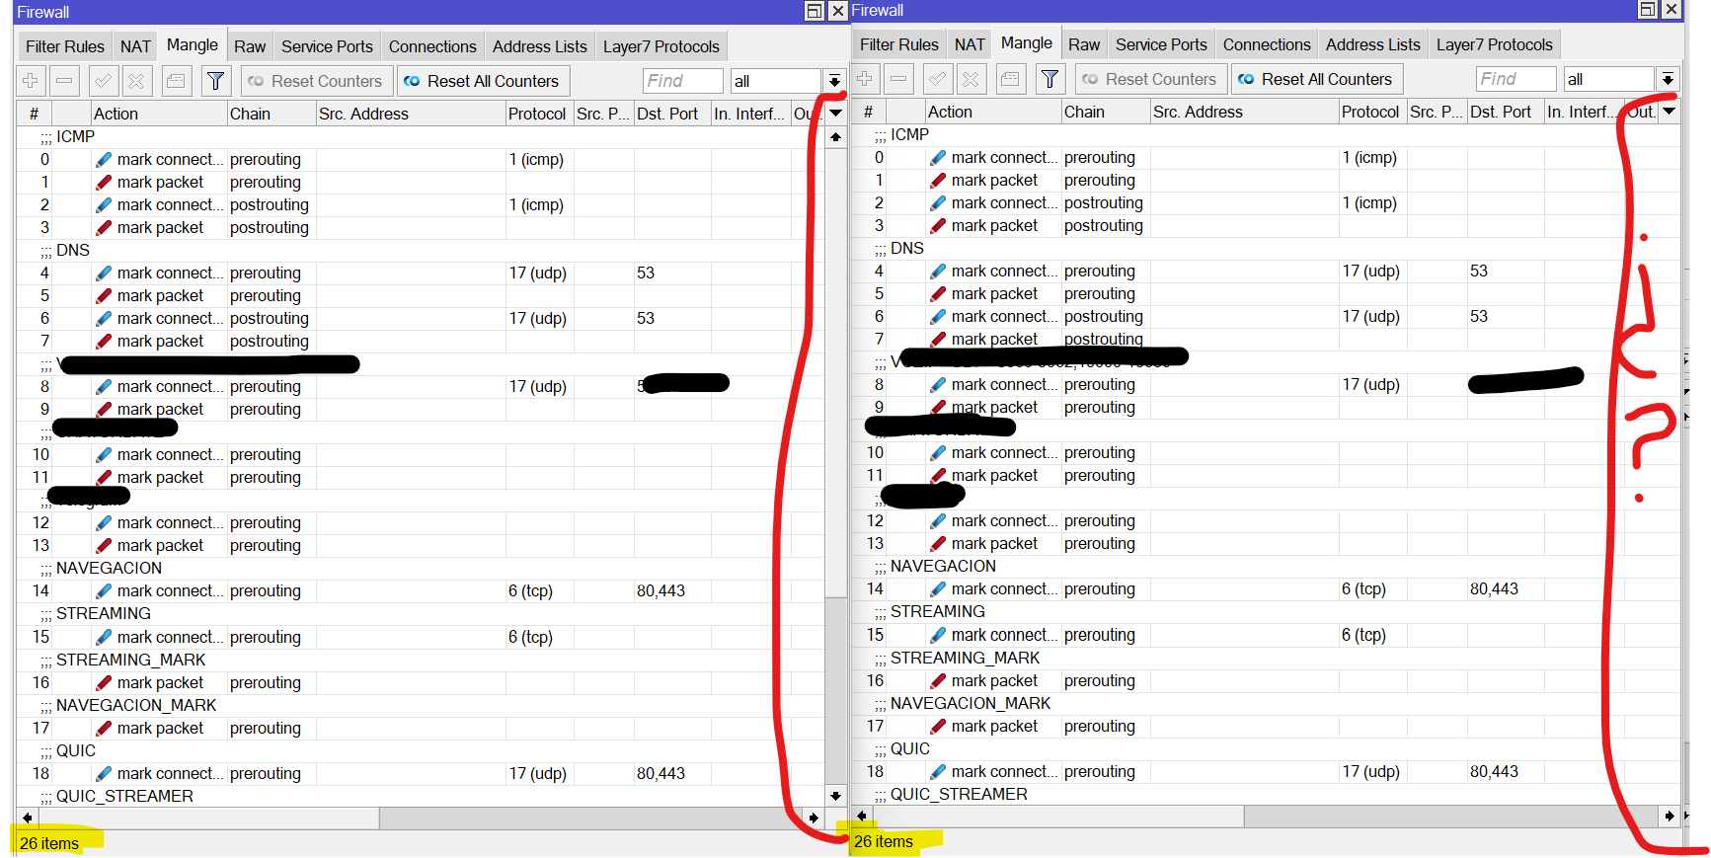This screenshot has height=858, width=1711.
Task: Open column selector arrow in left table header
Action: pos(835,114)
